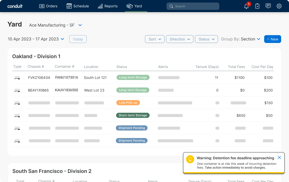Image resolution: width=289 pixels, height=182 pixels.
Task: Click the New button
Action: [273, 39]
